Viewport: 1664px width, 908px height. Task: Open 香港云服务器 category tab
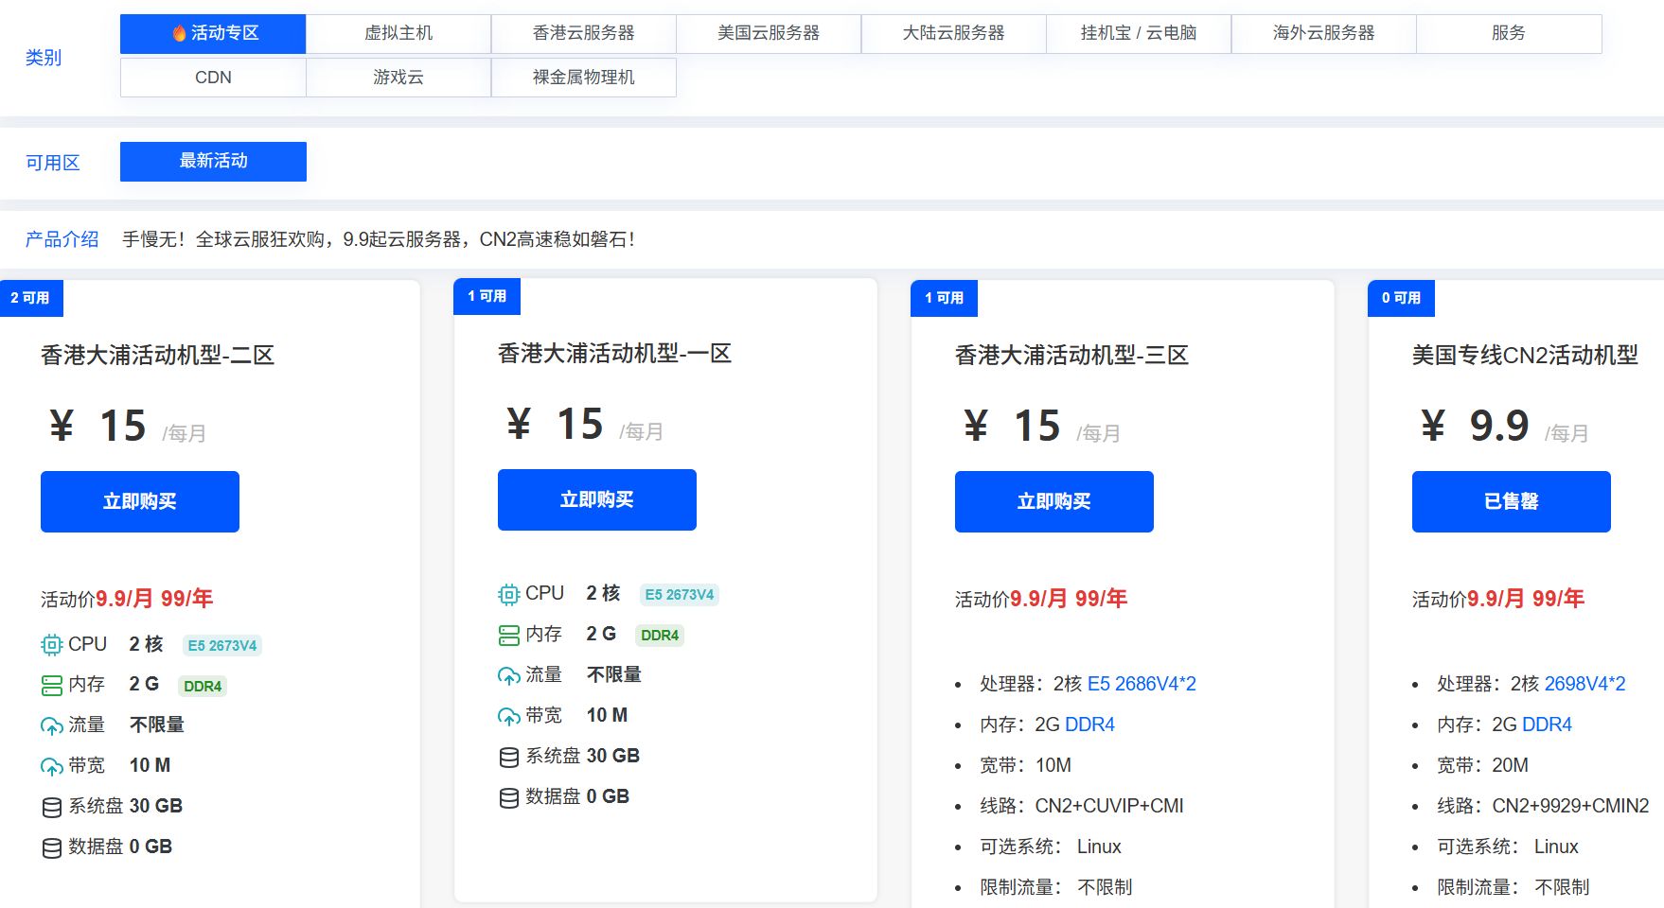[583, 33]
